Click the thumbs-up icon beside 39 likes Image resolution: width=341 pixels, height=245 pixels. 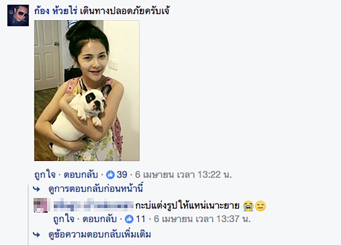[110, 175]
